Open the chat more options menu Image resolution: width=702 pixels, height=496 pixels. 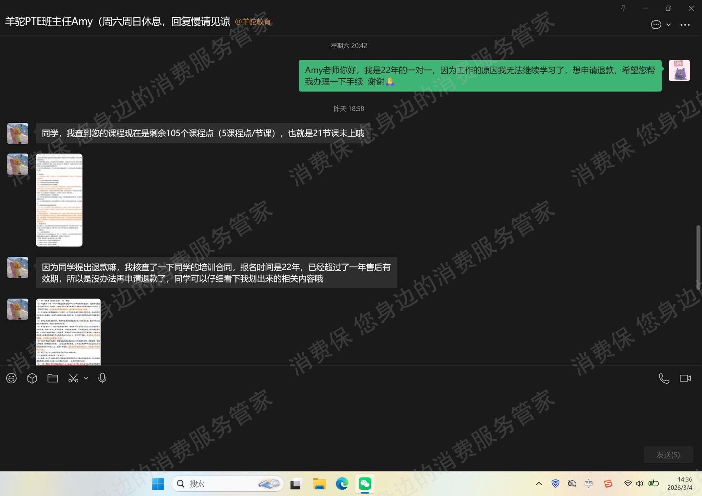point(685,25)
